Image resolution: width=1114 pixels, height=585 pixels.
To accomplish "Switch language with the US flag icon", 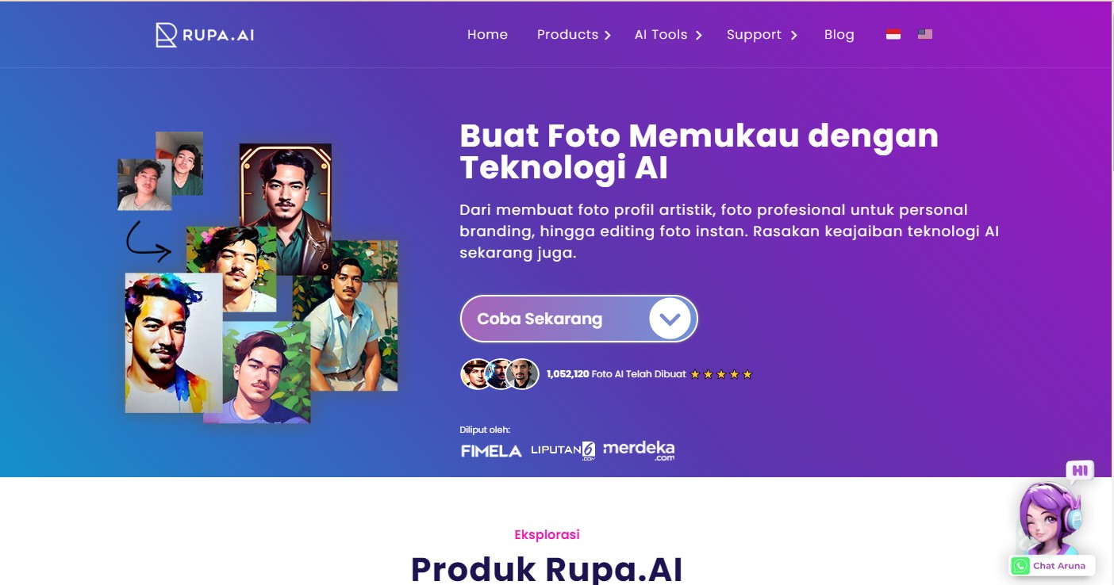I will coord(925,34).
